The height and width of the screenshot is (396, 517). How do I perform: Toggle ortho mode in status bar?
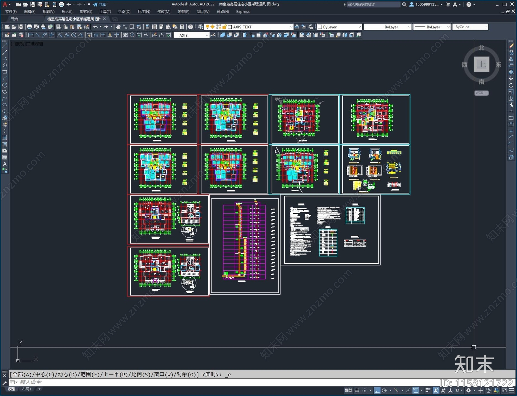click(x=377, y=390)
